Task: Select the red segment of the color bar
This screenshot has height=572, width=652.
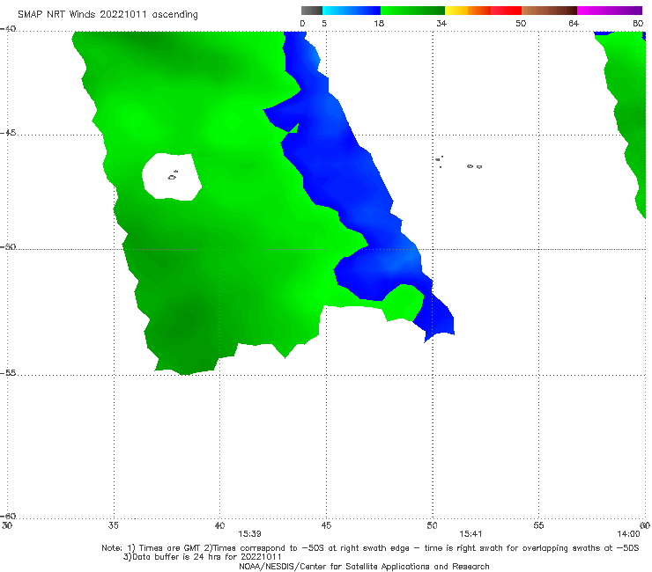Action: click(x=506, y=11)
